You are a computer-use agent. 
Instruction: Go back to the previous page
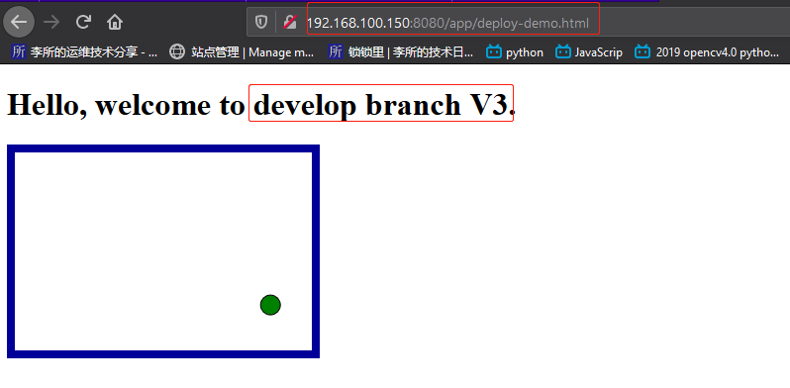click(x=19, y=22)
